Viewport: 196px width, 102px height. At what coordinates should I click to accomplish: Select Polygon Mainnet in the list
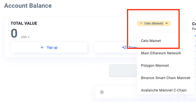[x=155, y=65]
